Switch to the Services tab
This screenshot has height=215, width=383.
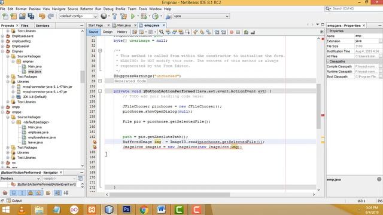(42, 26)
